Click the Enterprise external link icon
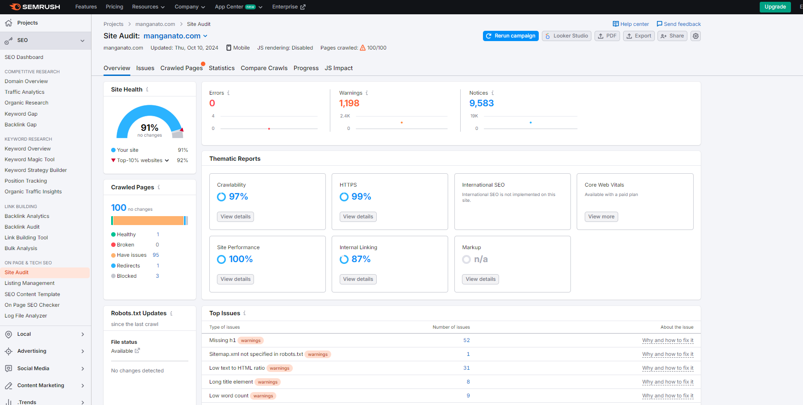 click(x=303, y=7)
